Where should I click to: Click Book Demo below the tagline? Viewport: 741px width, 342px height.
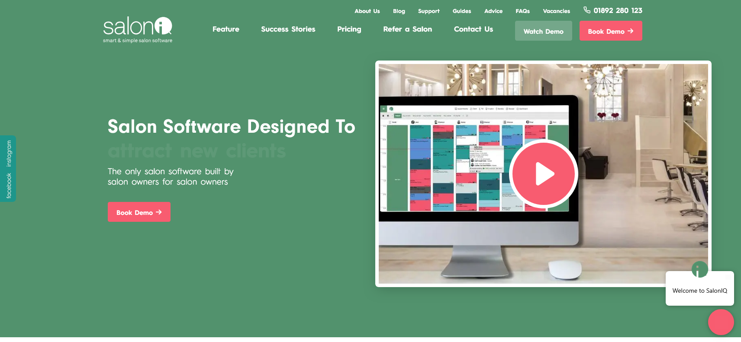[139, 212]
